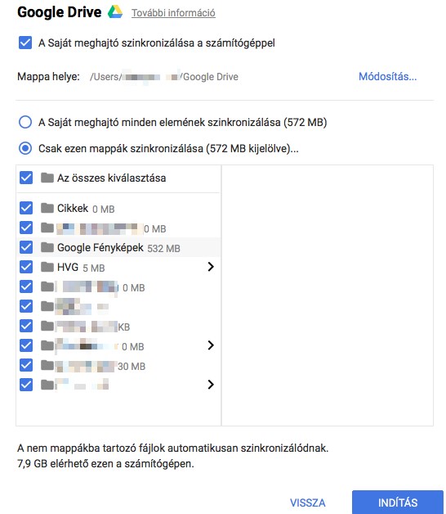Click the Google Drive logo icon
The image size is (446, 514).
[x=115, y=12]
